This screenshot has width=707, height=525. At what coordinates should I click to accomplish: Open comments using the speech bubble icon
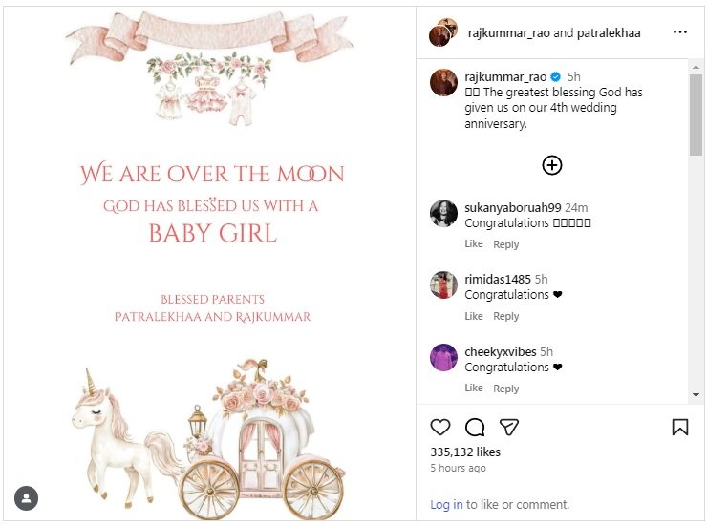pos(475,428)
